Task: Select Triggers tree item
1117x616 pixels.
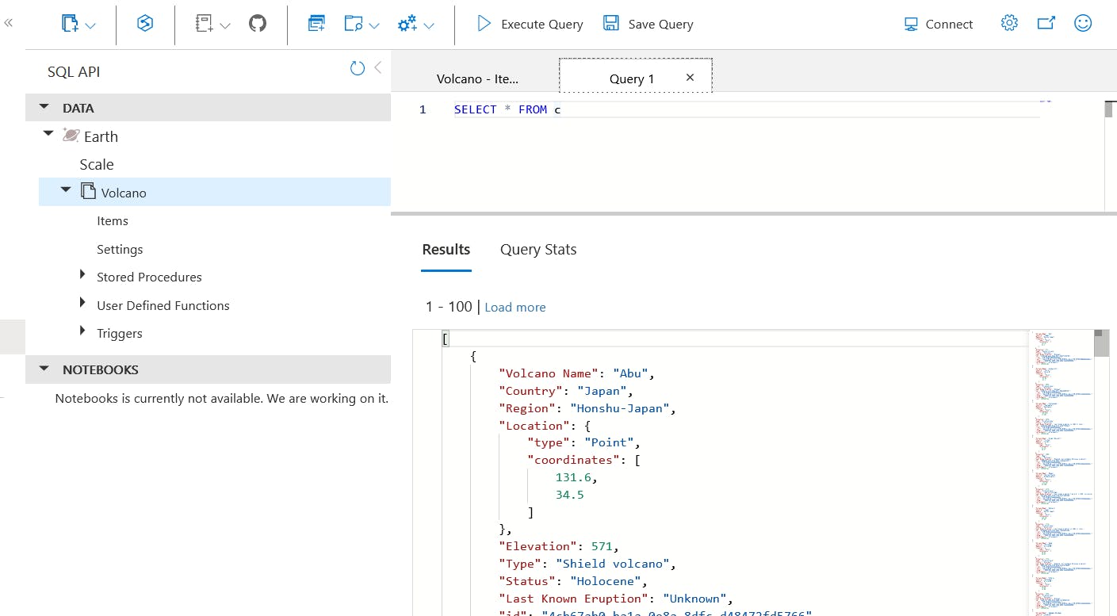Action: click(120, 333)
